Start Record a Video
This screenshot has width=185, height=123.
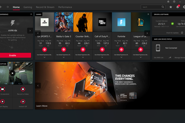coord(23,89)
